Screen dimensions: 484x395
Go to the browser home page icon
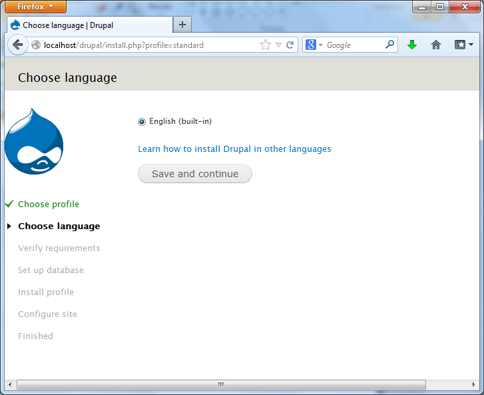(x=436, y=45)
